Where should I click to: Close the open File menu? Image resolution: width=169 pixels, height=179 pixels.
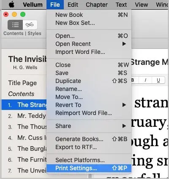tap(55, 5)
